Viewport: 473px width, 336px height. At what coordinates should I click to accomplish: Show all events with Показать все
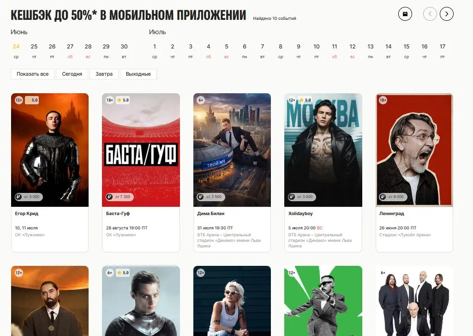pyautogui.click(x=33, y=74)
